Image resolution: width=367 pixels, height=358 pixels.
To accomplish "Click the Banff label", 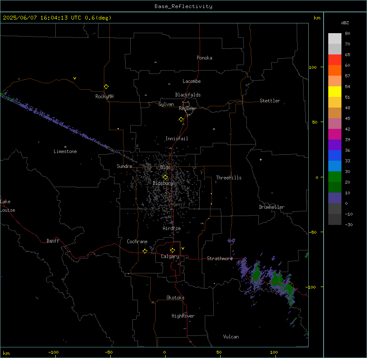I will [53, 241].
